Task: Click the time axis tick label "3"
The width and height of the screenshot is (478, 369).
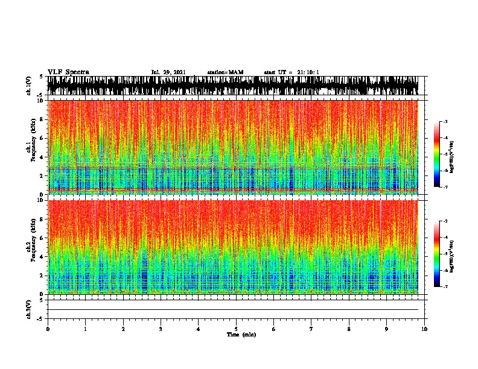Action: pos(161,329)
